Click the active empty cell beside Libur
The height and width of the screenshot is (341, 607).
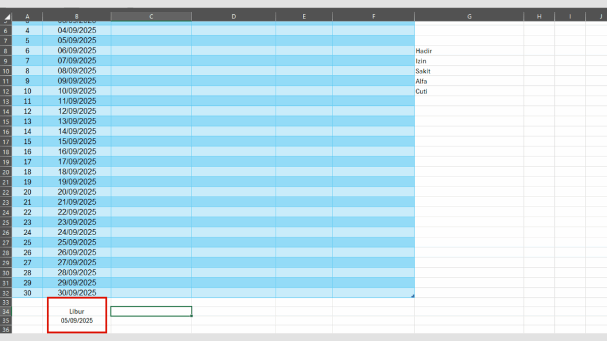[x=151, y=311]
